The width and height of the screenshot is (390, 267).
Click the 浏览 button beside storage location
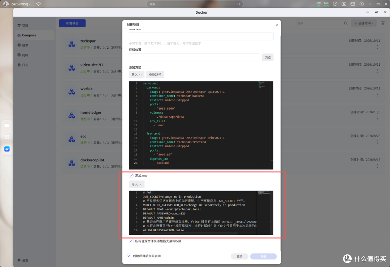pyautogui.click(x=268, y=57)
